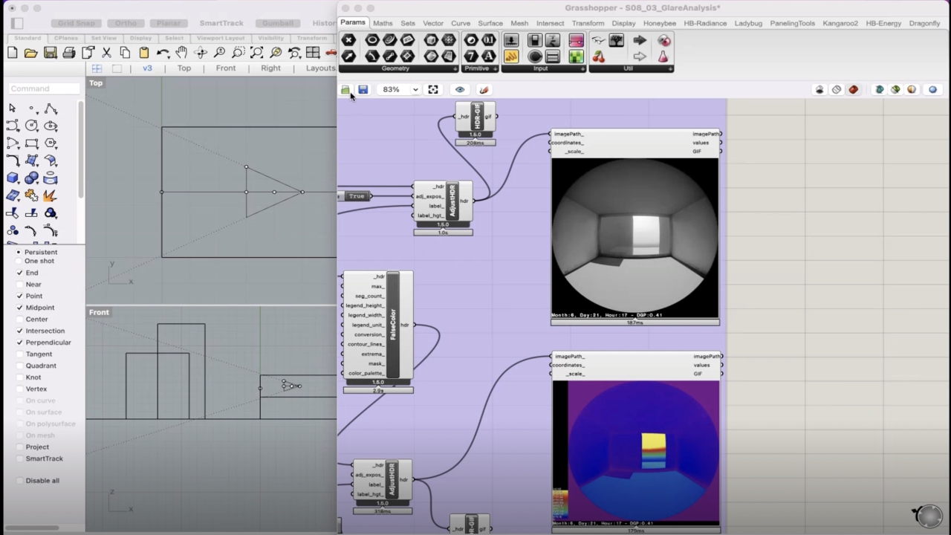Expand the Primitive panel in Grasshopper ribbon

pos(495,68)
